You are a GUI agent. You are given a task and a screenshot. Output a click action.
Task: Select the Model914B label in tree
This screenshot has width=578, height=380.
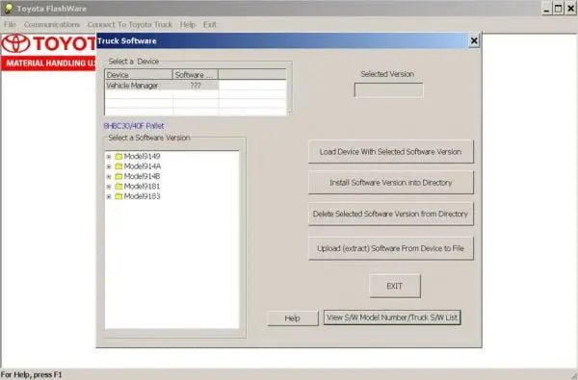click(x=142, y=176)
